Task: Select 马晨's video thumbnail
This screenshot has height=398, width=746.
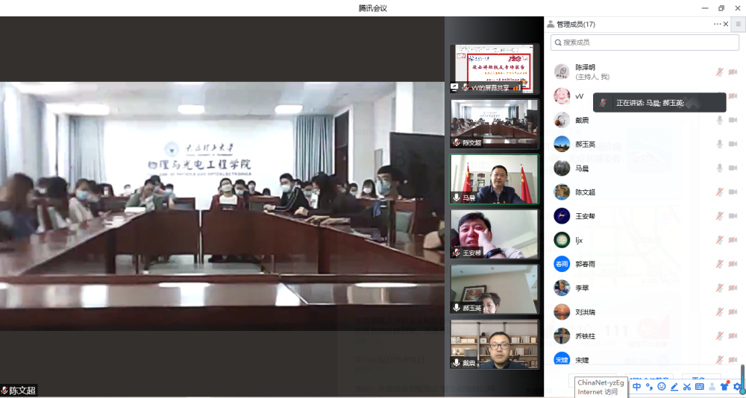Action: (494, 179)
